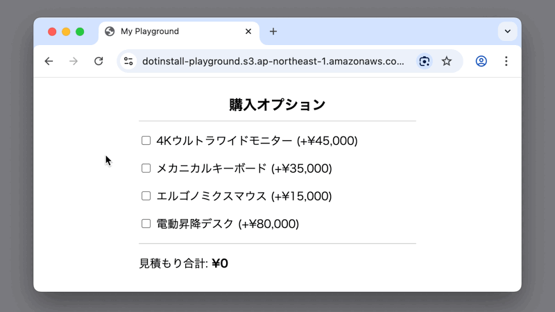The width and height of the screenshot is (555, 312).
Task: Close the My Playground tab
Action: [248, 31]
